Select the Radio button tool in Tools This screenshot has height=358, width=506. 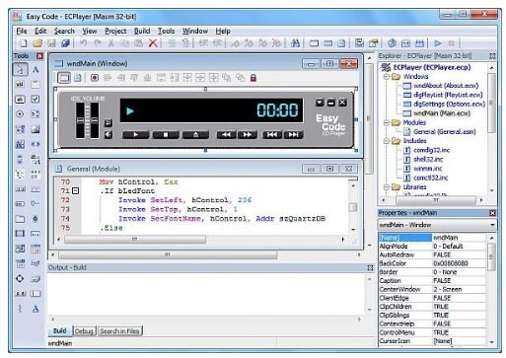pos(20,114)
